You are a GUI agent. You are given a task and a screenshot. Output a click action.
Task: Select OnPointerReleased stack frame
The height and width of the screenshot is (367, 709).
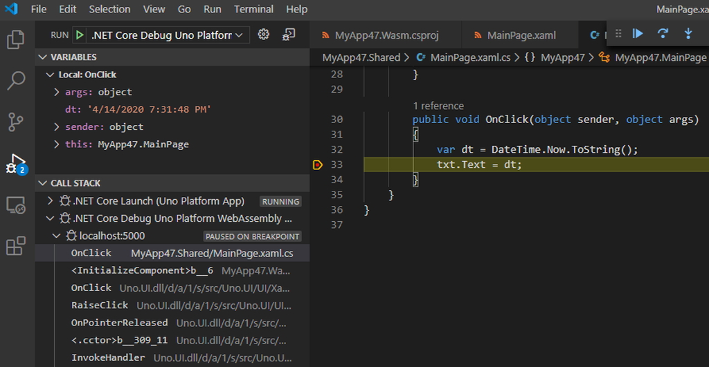point(172,323)
